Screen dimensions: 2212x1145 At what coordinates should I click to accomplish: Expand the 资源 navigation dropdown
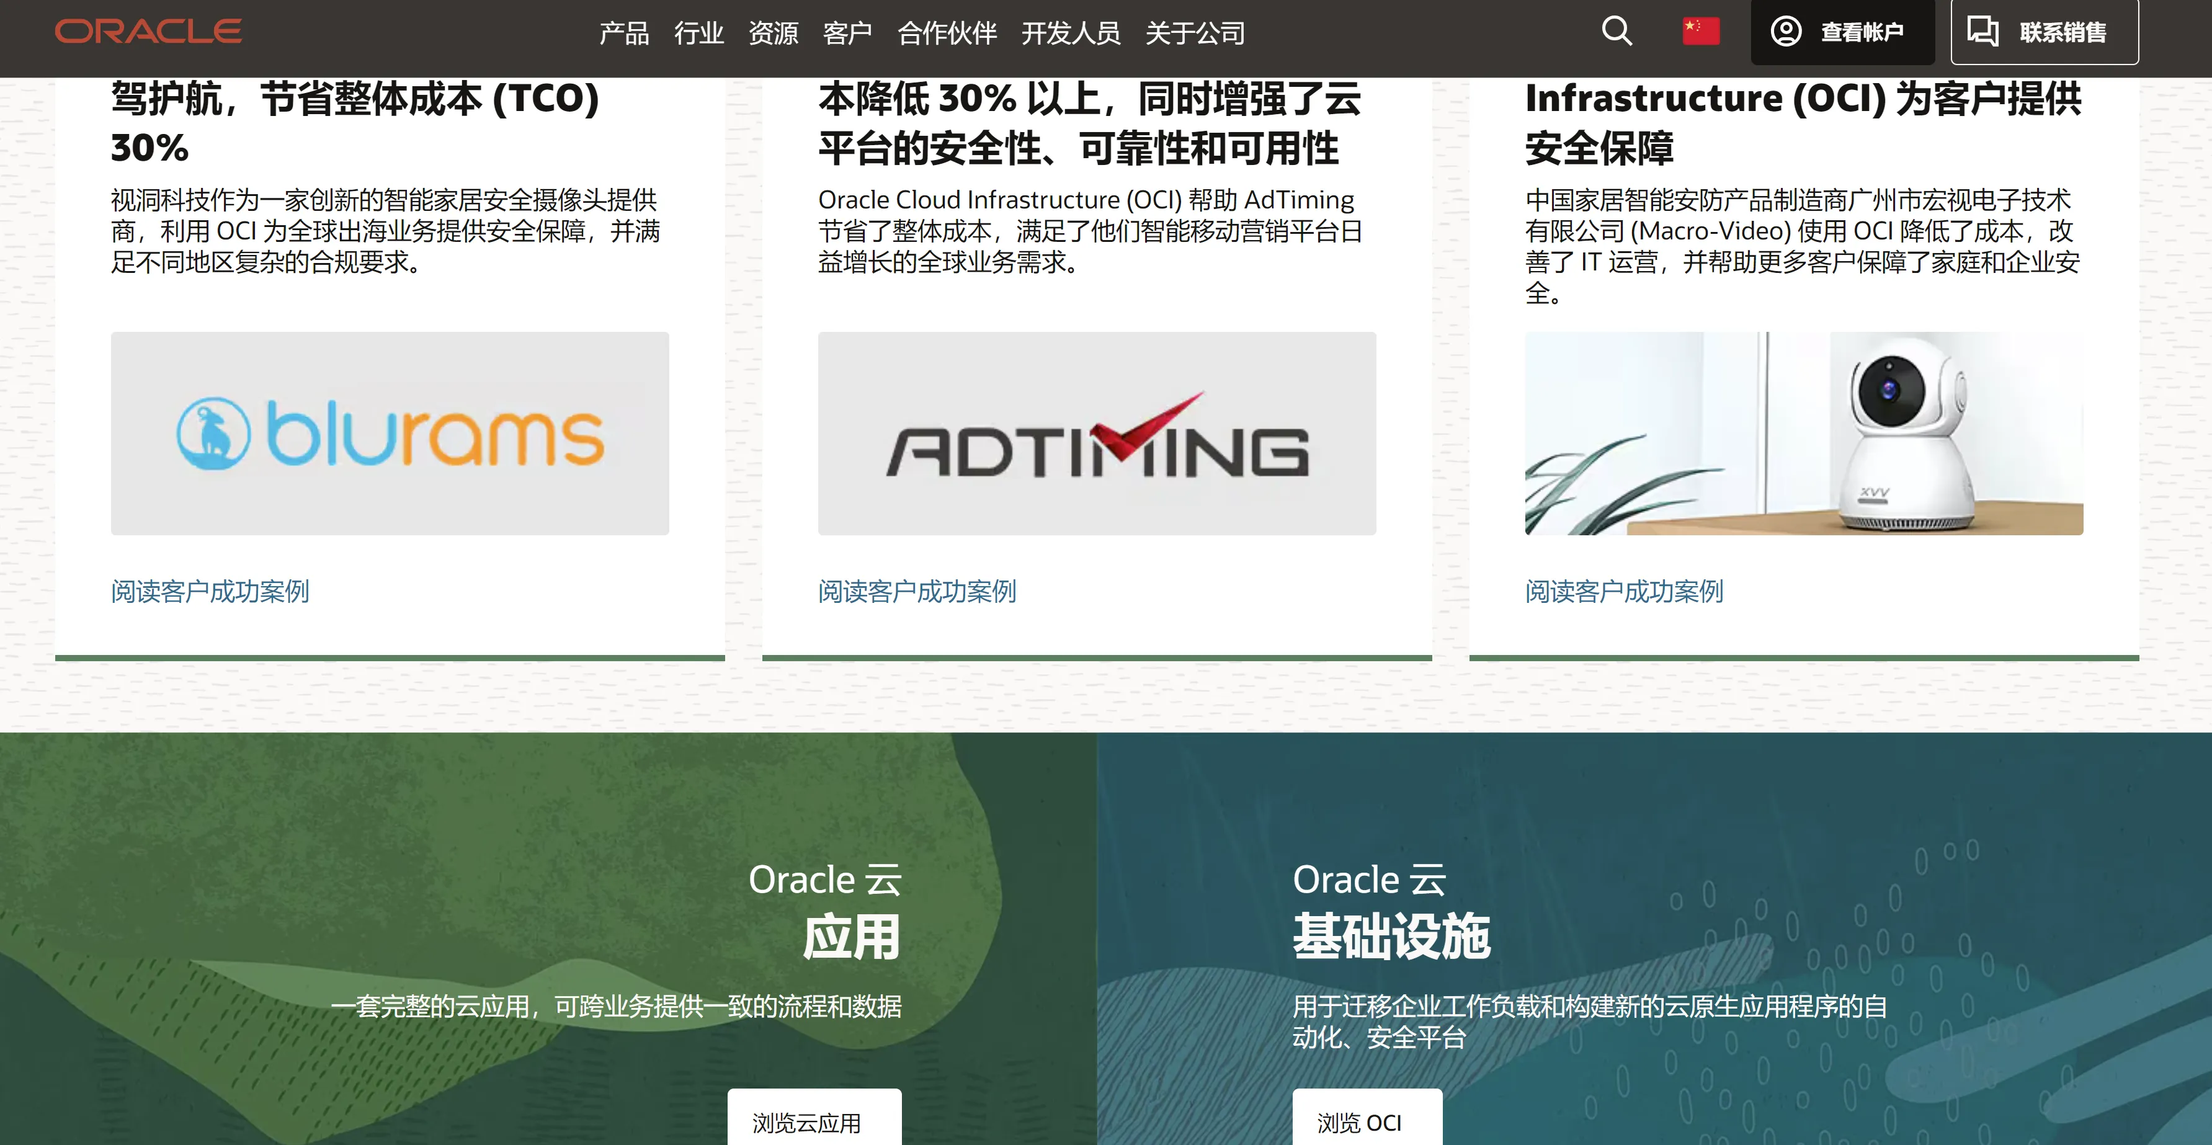pyautogui.click(x=773, y=33)
